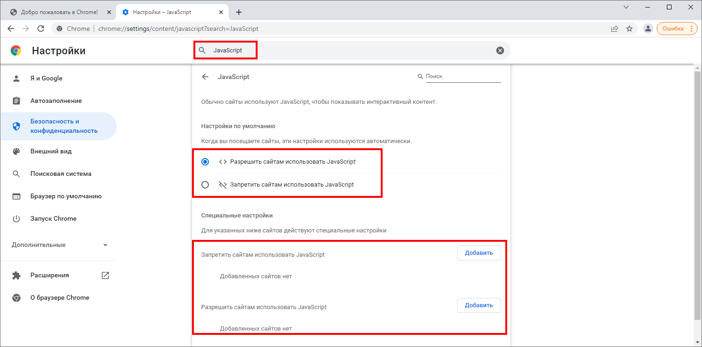Image resolution: width=702 pixels, height=347 pixels.
Task: Clear the settings search with the X icon
Action: pos(500,51)
